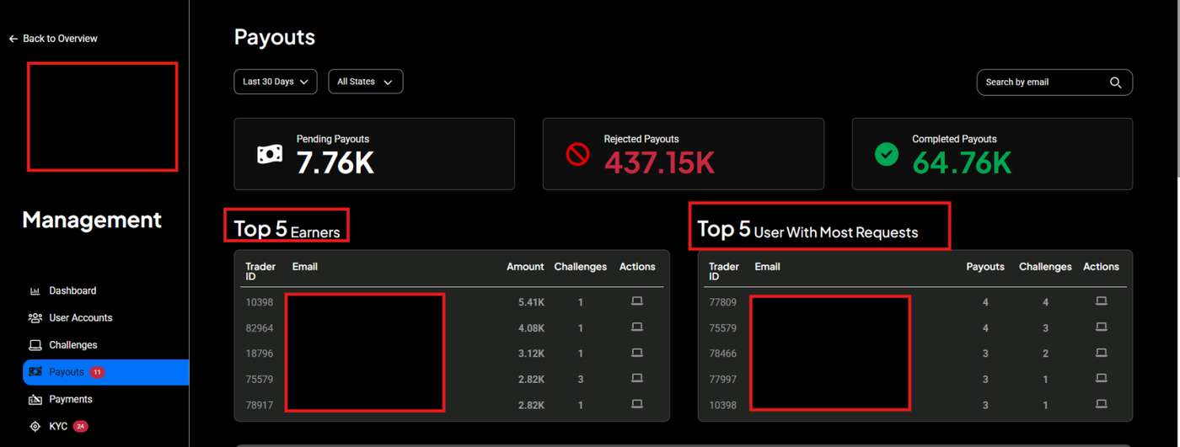The image size is (1180, 447).
Task: Click the Pending Payouts cash icon
Action: (x=270, y=155)
